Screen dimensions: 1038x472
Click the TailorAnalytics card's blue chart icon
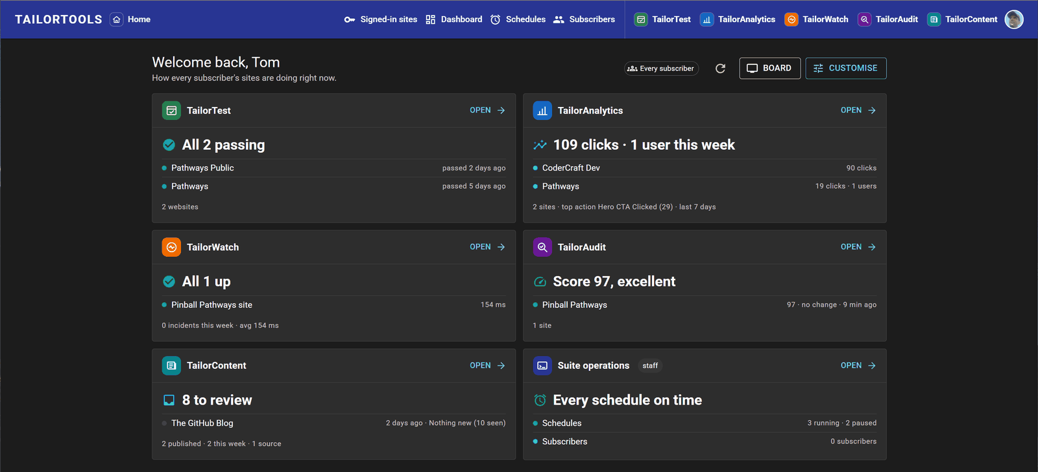point(542,110)
